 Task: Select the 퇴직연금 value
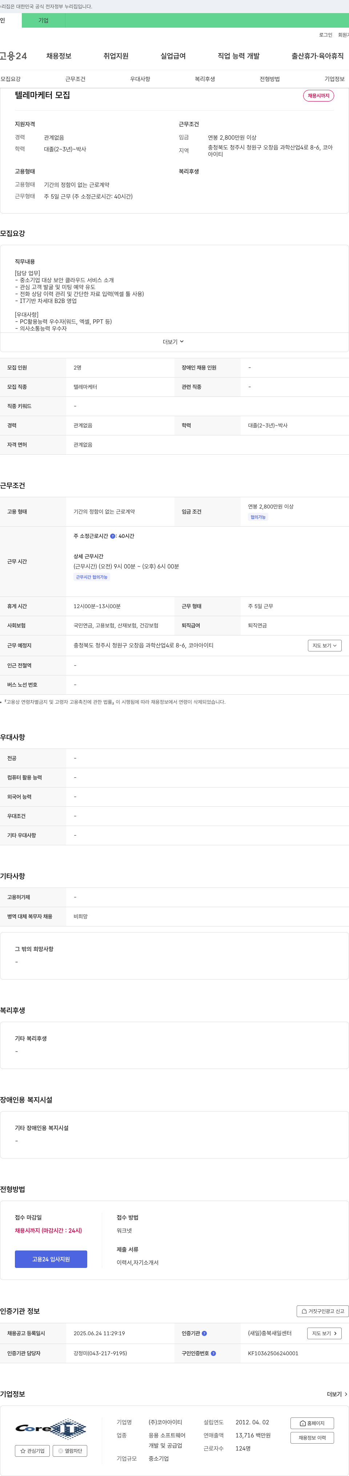[x=257, y=626]
